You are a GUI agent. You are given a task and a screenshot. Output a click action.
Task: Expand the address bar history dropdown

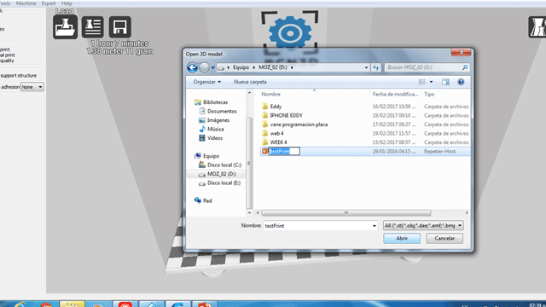(x=366, y=67)
